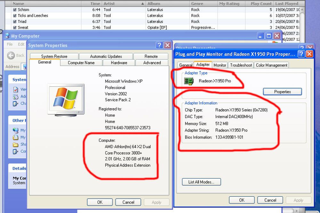
Task: Click the Artist column sort arrow
Action: (x=142, y=4)
